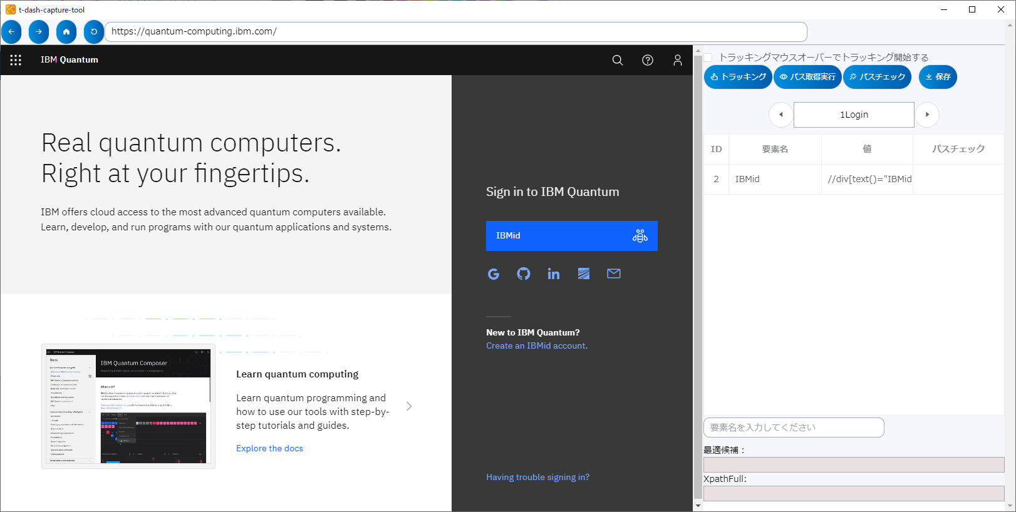This screenshot has height=512, width=1016.
Task: Enable tracking on mouseover checkbox
Action: tap(708, 58)
